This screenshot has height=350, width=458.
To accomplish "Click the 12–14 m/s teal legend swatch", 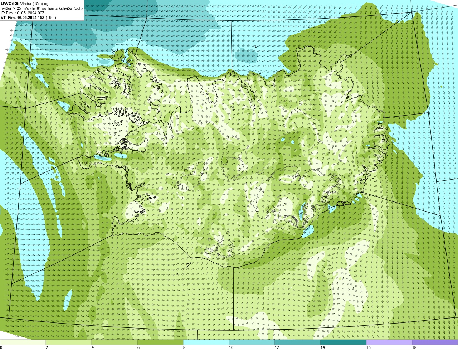I will click(298, 342).
